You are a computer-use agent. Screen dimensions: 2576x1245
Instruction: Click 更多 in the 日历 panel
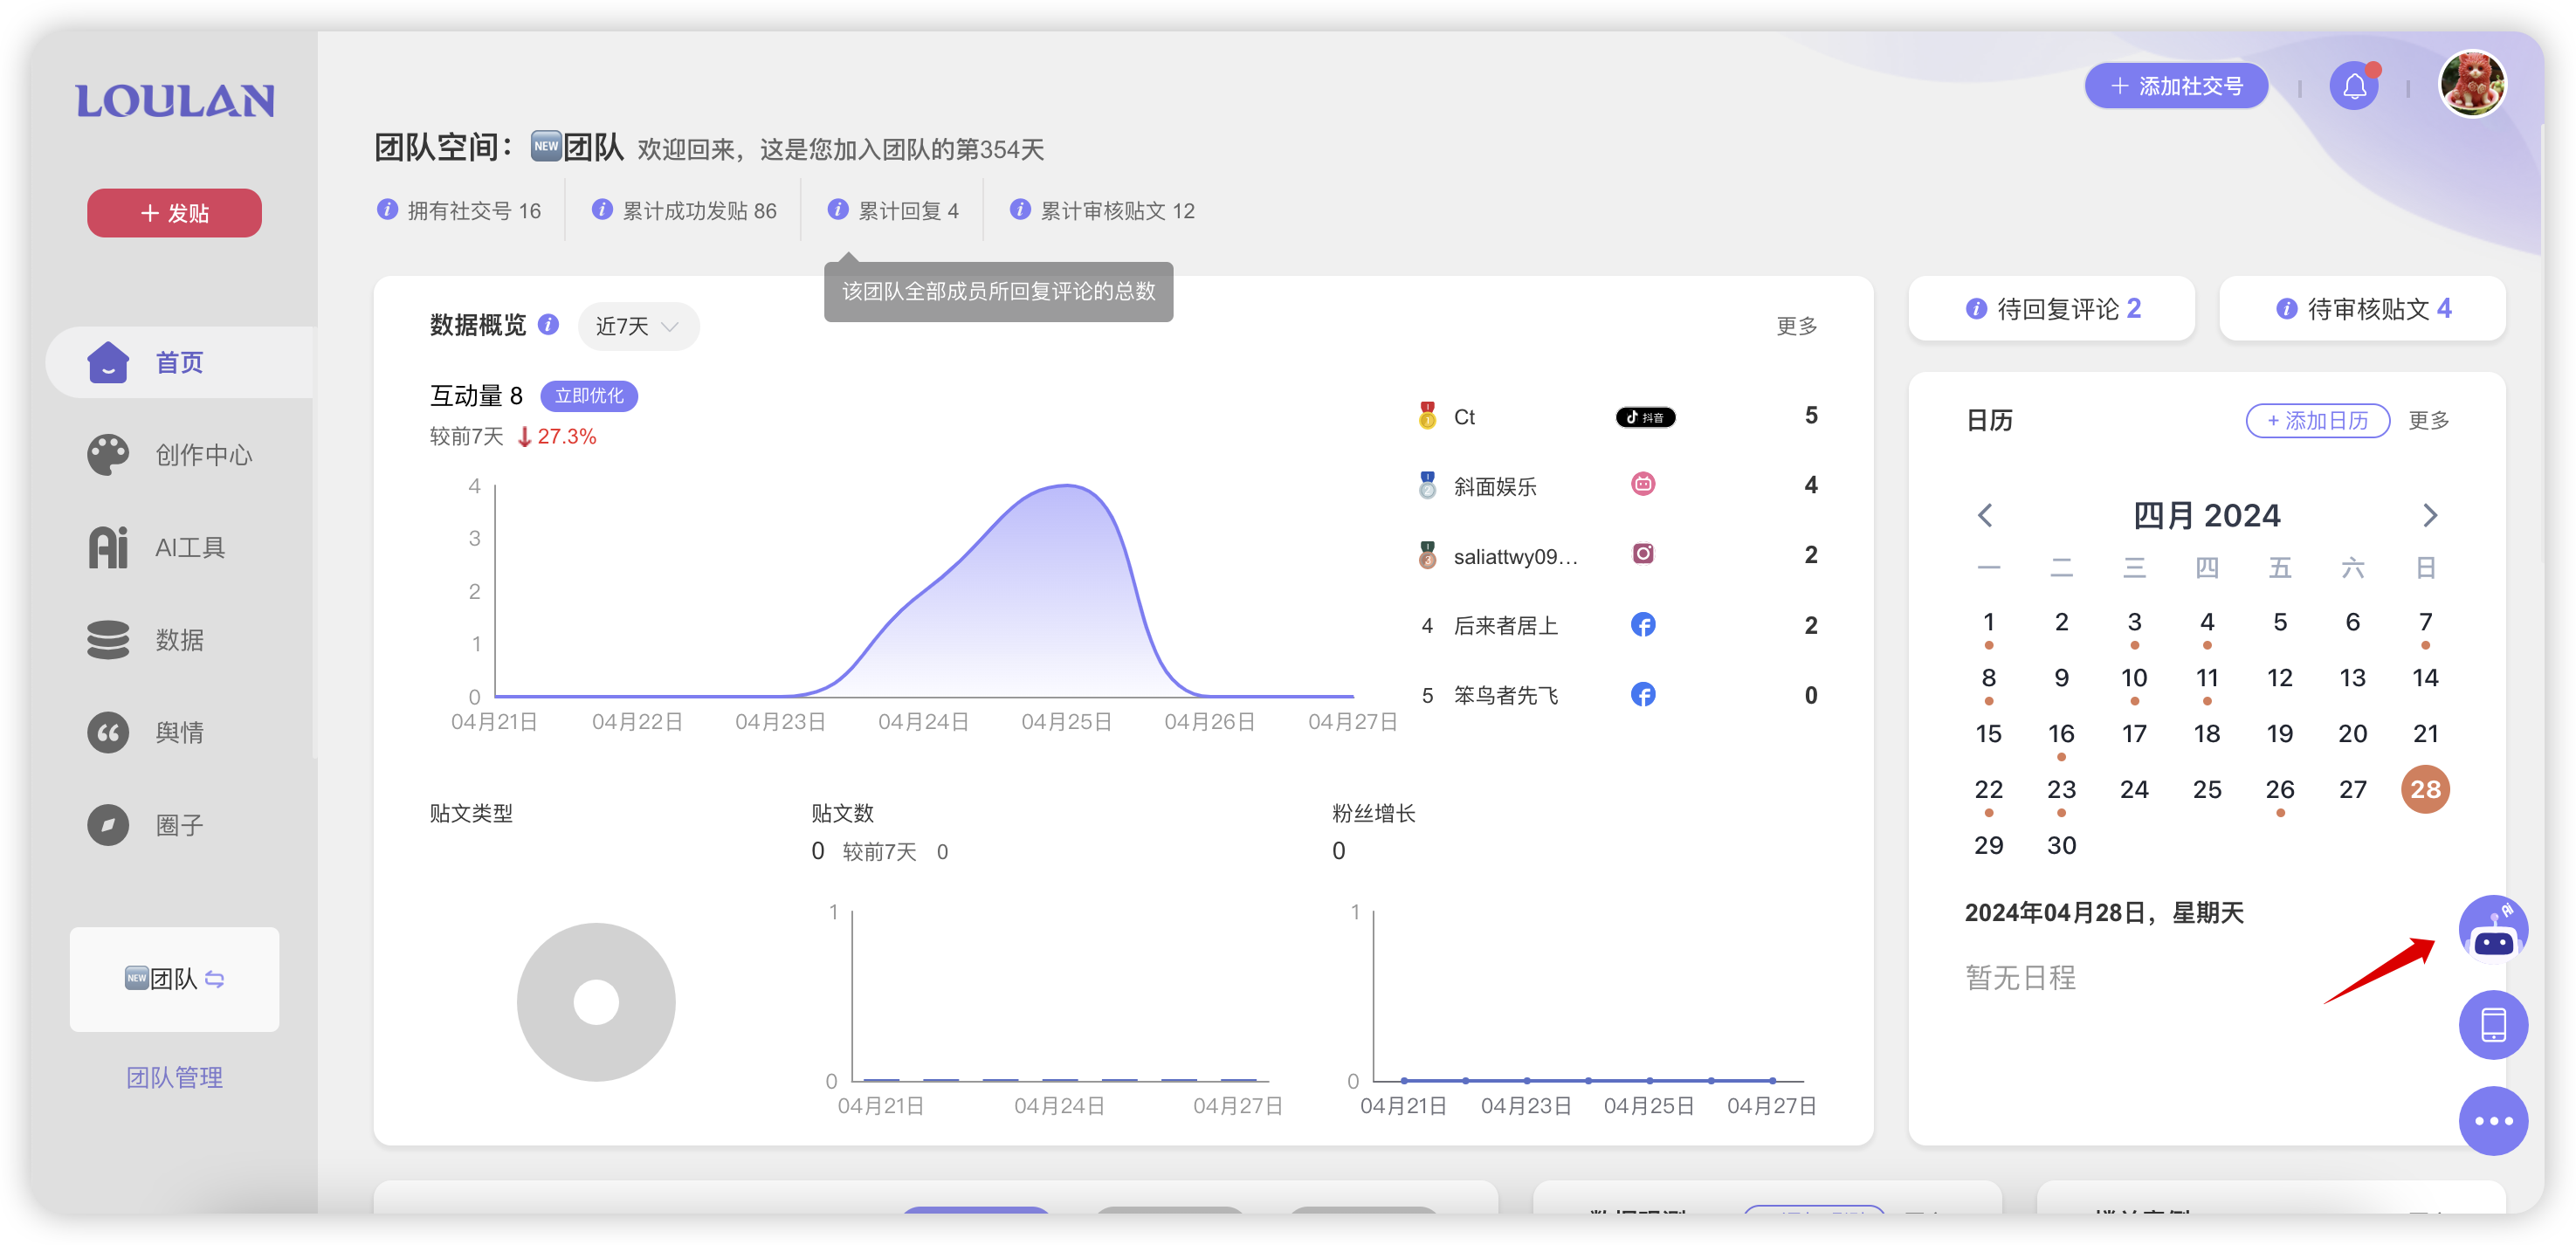coord(2428,420)
